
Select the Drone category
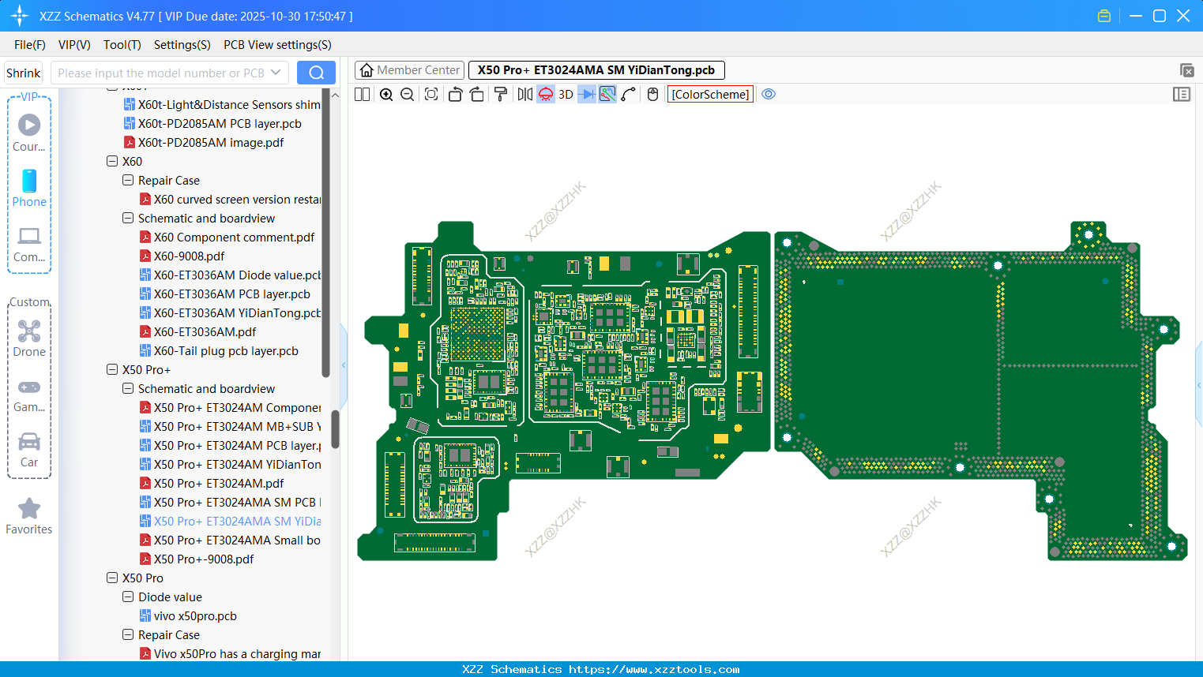[x=29, y=338]
